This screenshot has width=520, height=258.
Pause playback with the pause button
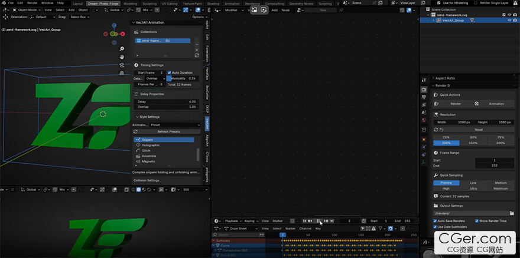(x=318, y=221)
